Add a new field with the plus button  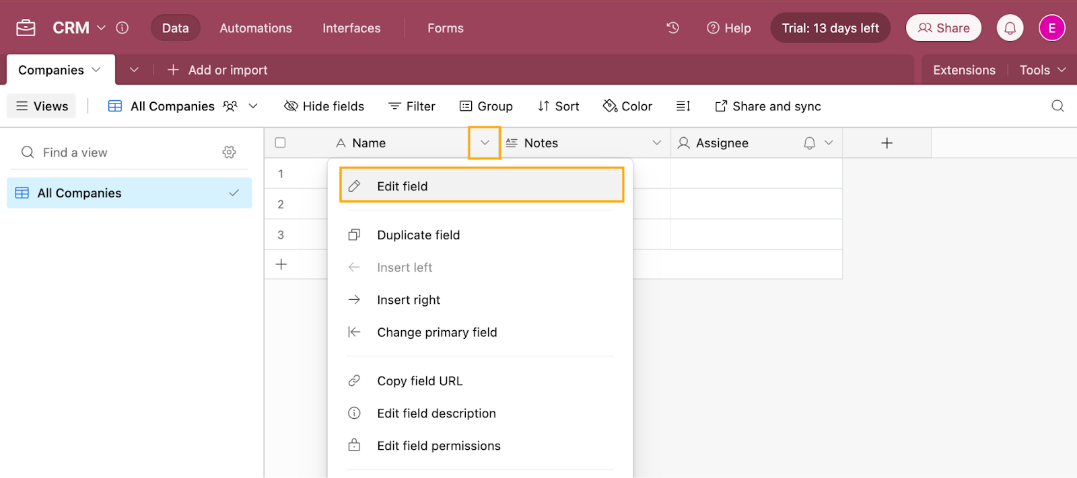(x=887, y=143)
